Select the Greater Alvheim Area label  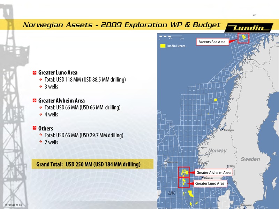(213, 172)
